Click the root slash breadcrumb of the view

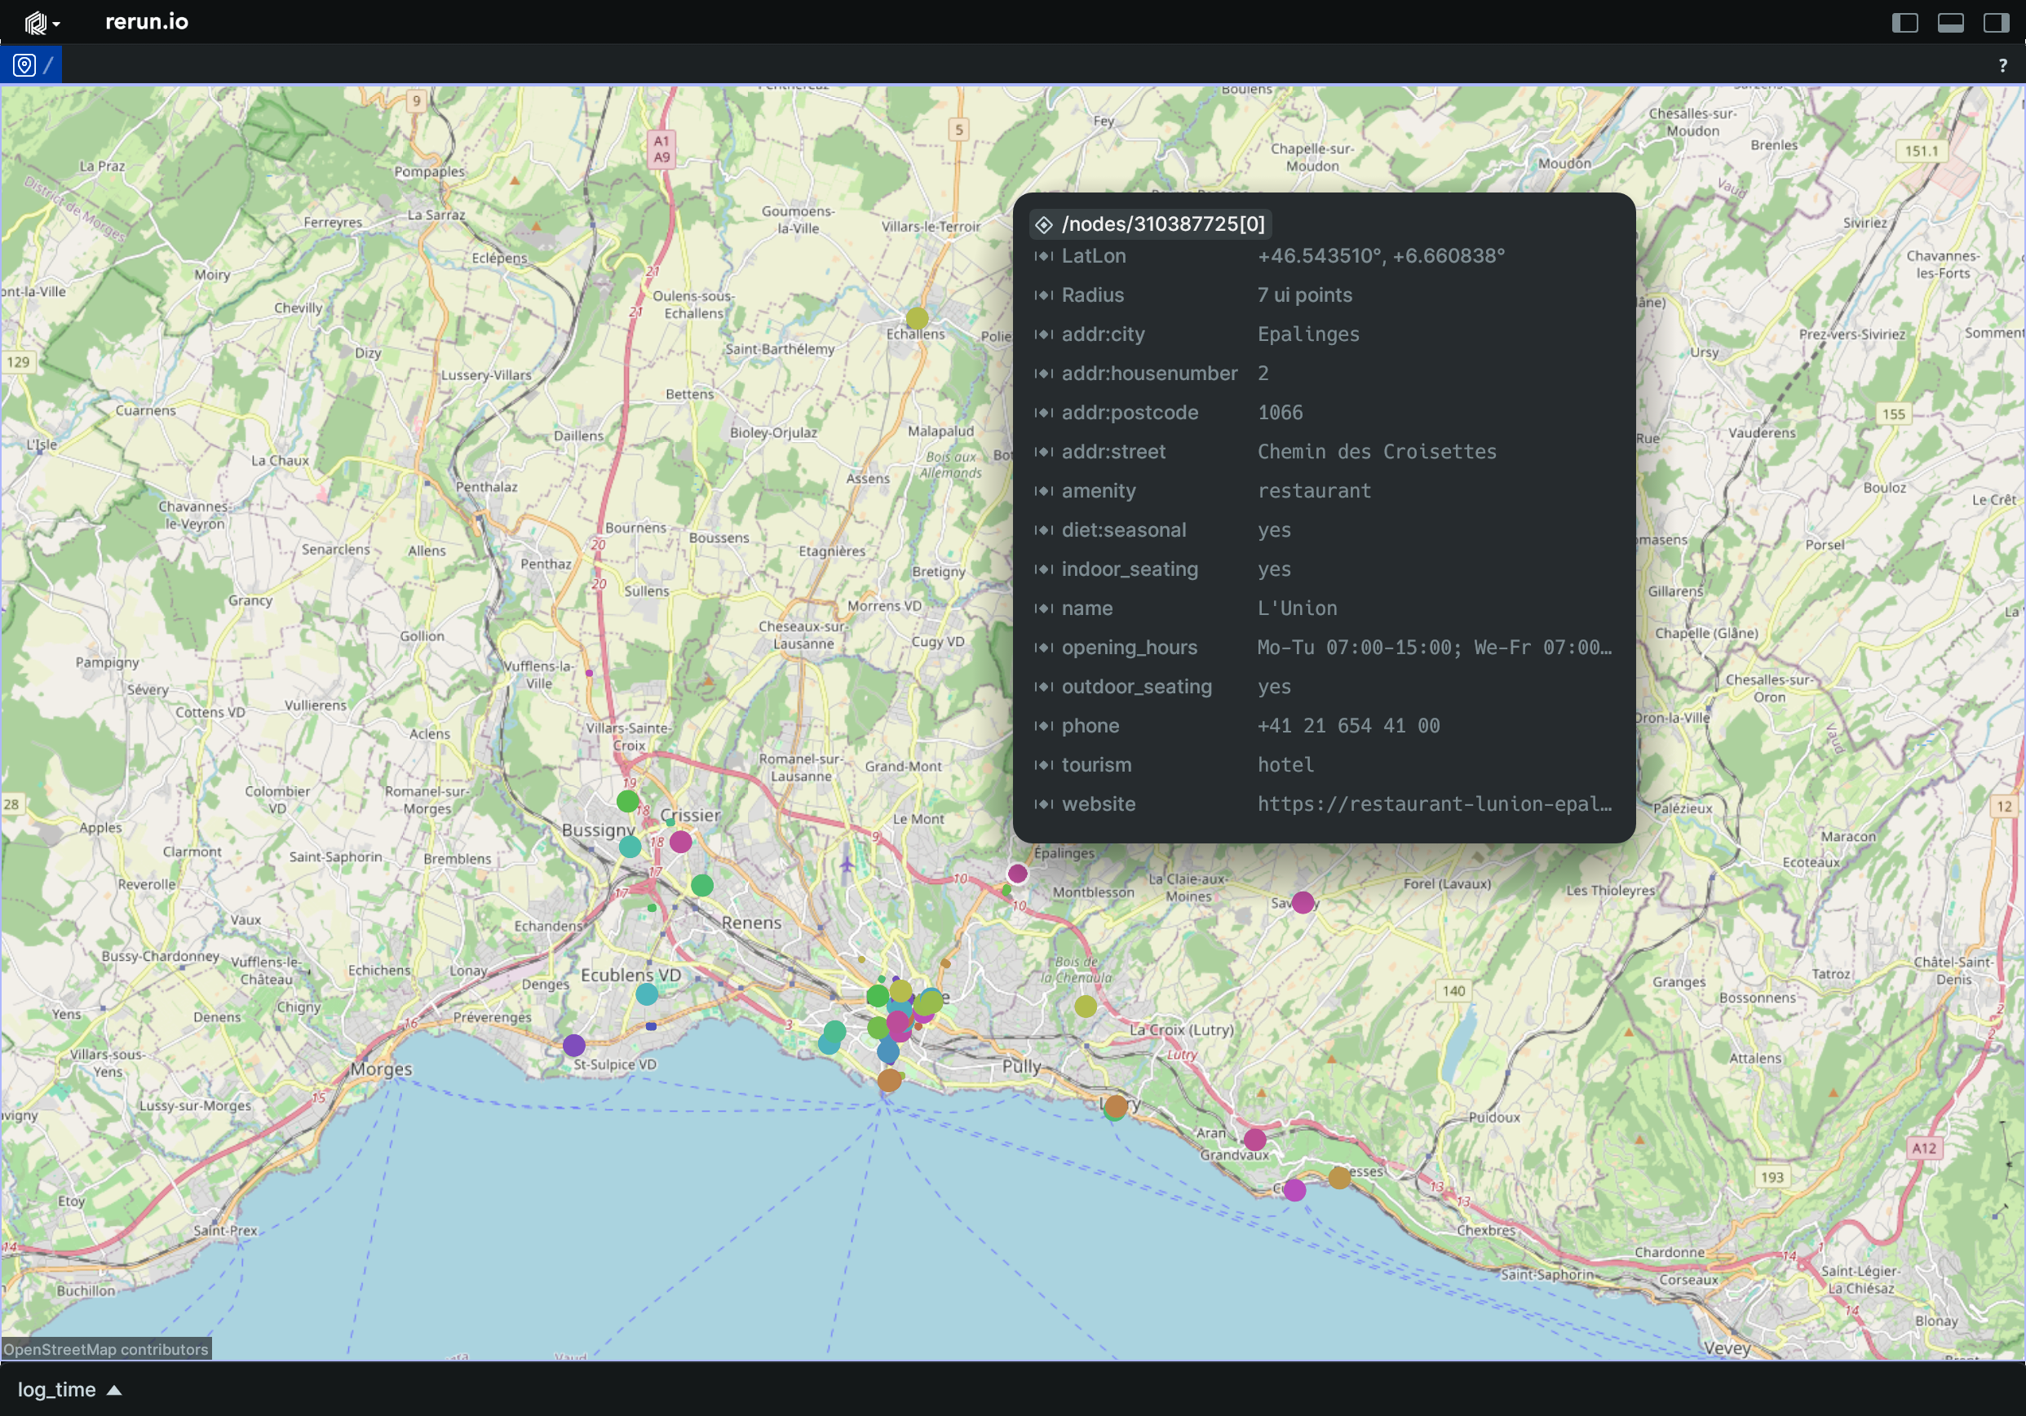pos(49,65)
